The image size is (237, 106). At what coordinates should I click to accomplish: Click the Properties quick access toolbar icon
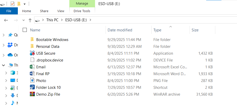coord(12,4)
